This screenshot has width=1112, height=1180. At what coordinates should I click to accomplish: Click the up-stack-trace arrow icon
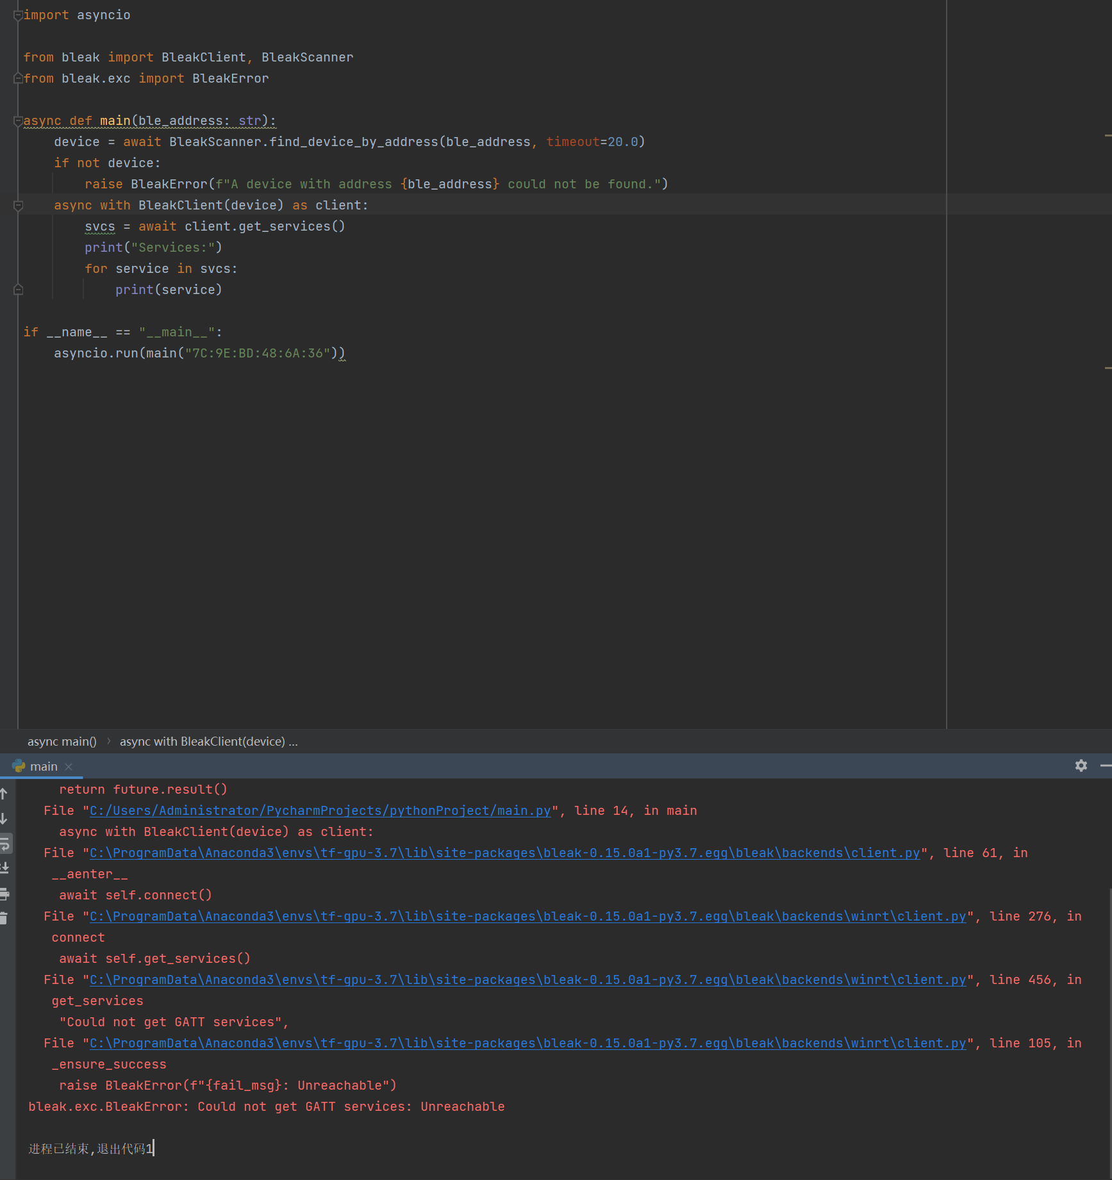[4, 794]
